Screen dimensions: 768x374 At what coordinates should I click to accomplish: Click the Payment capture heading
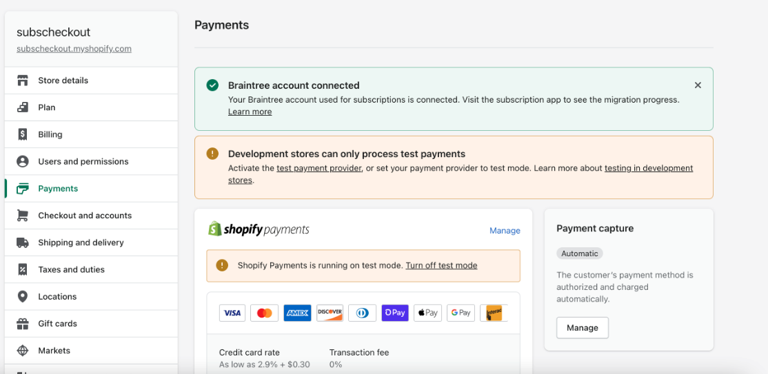pos(595,229)
